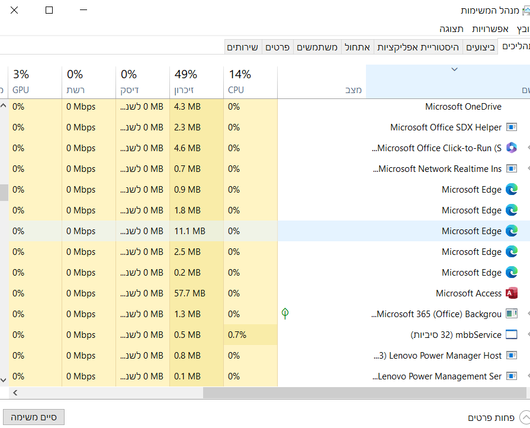This screenshot has width=530, height=428.
Task: Switch to the ביצועים (Performance) tab
Action: [x=480, y=47]
